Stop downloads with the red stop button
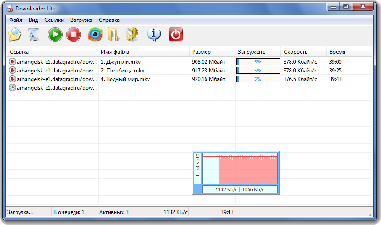The width and height of the screenshot is (381, 225). coord(74,35)
